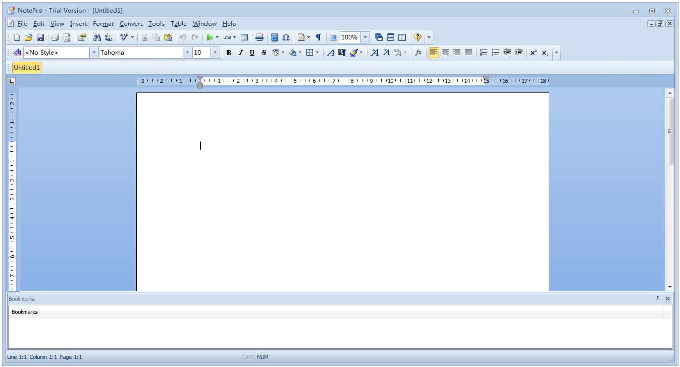The width and height of the screenshot is (680, 367).
Task: Pin or unpin the Bookmarks panel
Action: tap(658, 299)
